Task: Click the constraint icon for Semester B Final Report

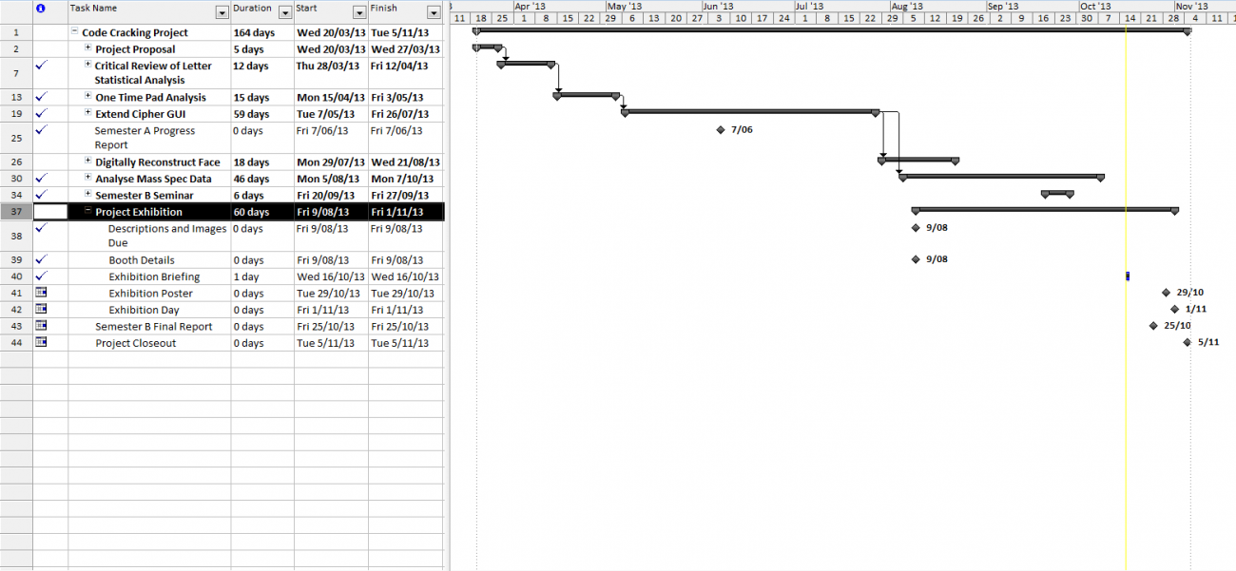Action: point(40,326)
